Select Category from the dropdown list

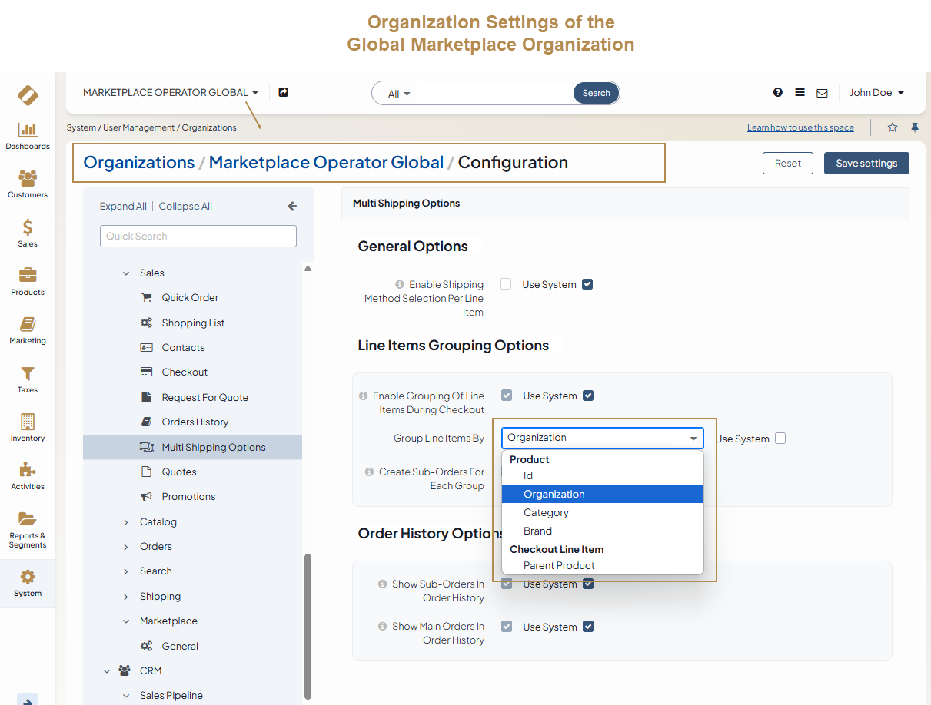(x=546, y=513)
